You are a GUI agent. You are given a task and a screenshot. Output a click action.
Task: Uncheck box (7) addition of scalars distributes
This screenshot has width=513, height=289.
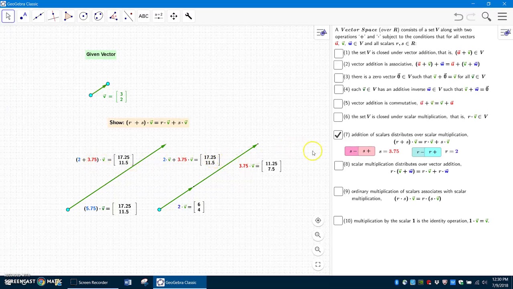point(338,135)
